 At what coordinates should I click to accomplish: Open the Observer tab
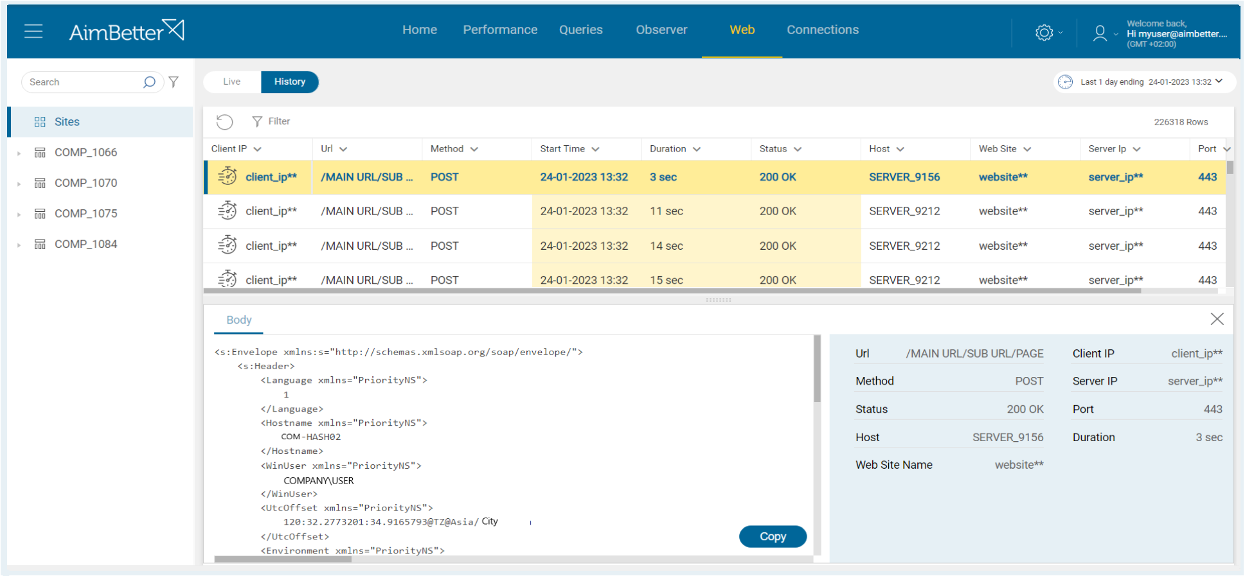tap(661, 30)
